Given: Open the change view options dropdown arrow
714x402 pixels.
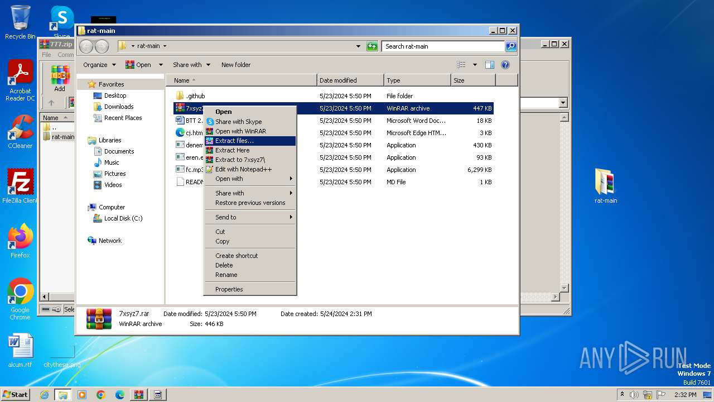Looking at the screenshot, I should [475, 65].
